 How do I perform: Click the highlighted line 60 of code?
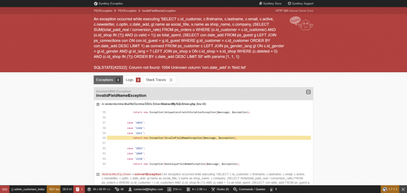click(x=209, y=138)
